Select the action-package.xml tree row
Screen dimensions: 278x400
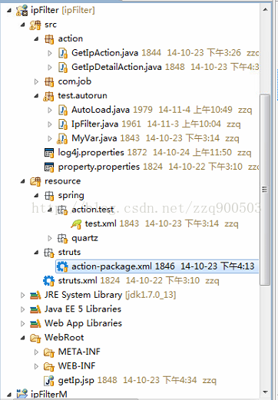point(157,266)
